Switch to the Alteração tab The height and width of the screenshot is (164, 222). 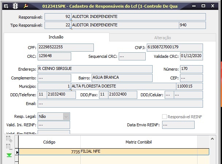coord(162,38)
